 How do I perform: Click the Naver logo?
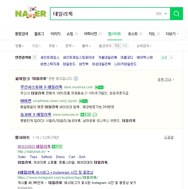click(x=31, y=12)
